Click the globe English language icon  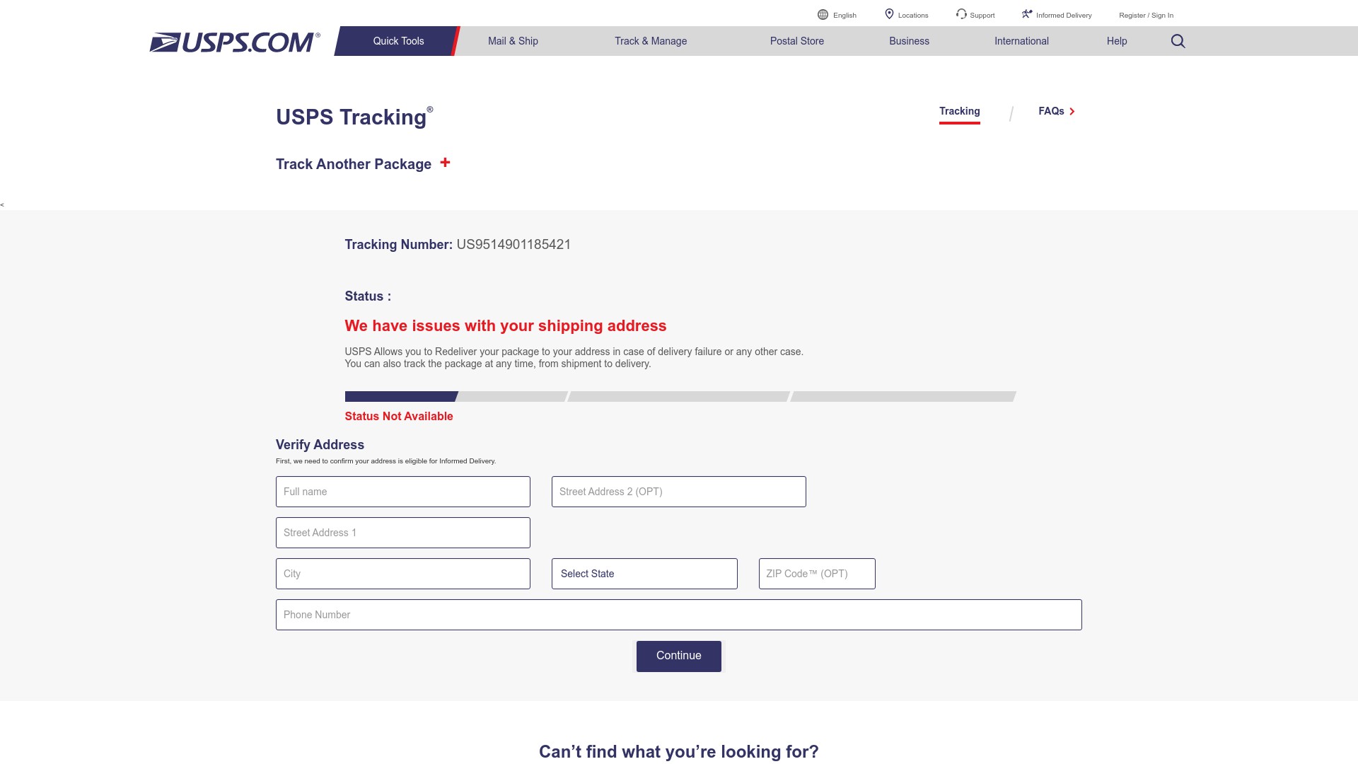(823, 14)
